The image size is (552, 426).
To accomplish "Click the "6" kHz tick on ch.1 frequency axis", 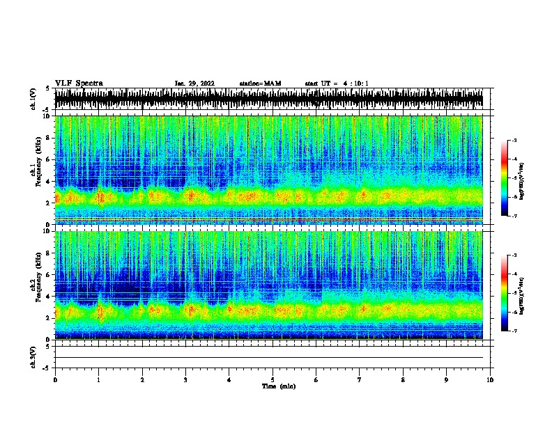I will [48, 159].
